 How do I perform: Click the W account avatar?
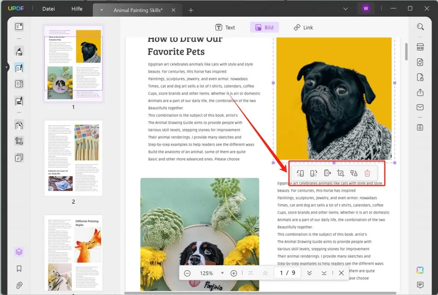pos(366,8)
